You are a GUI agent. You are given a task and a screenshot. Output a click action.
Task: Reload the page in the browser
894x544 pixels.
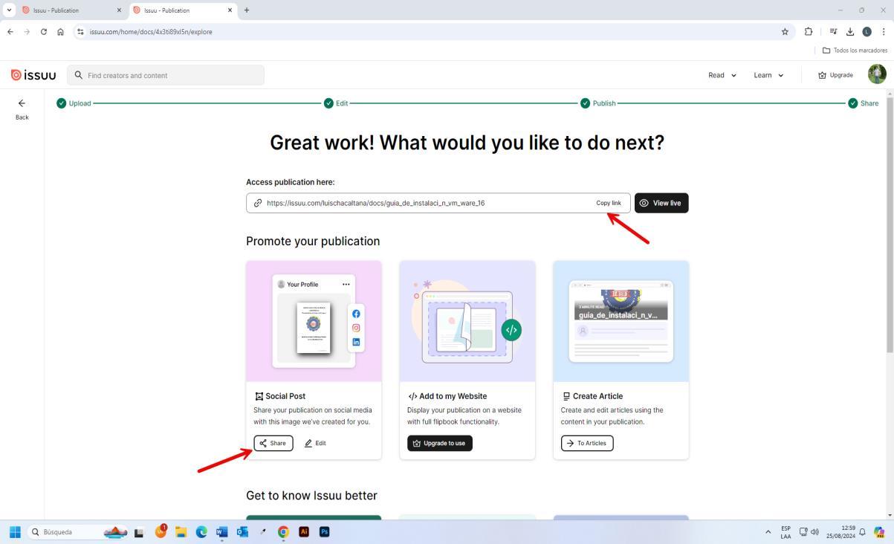click(44, 32)
